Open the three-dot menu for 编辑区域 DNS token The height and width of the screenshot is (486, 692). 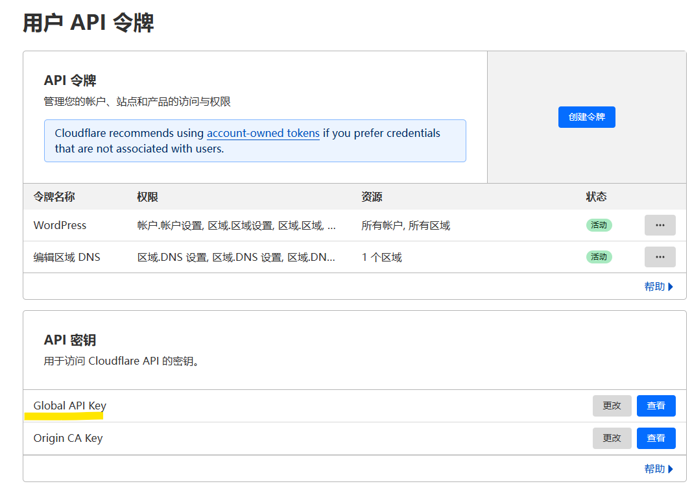coord(660,257)
